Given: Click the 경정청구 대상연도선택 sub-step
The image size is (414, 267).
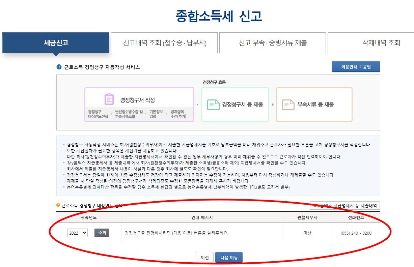Looking at the screenshot, I should 98,114.
